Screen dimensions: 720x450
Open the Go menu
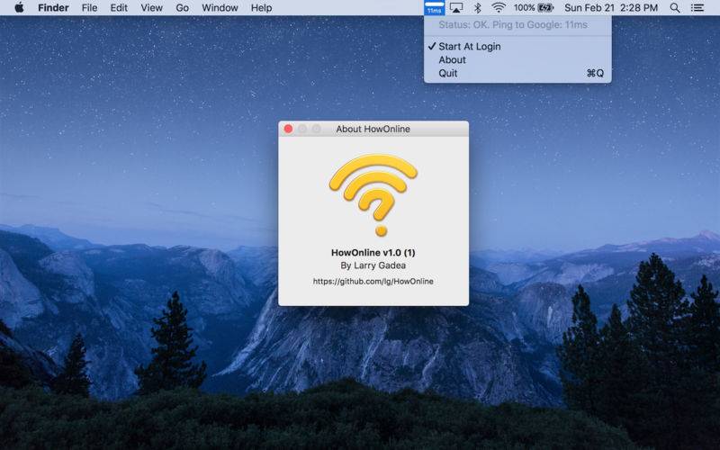coord(183,8)
